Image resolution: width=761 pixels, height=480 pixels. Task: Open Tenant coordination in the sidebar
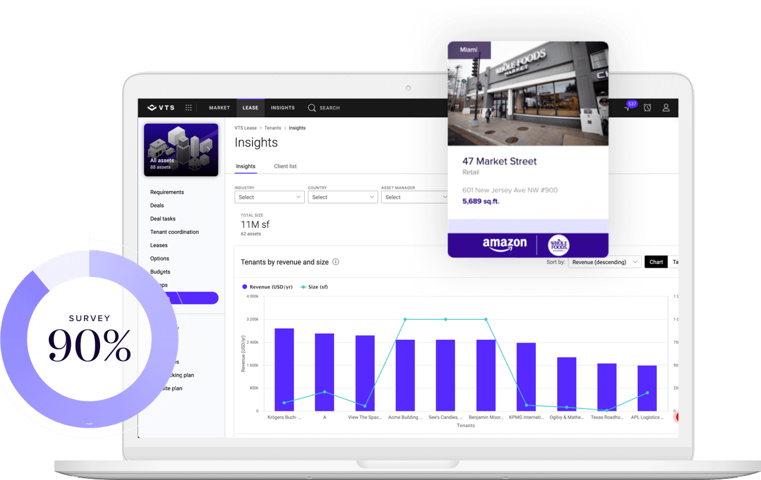174,232
